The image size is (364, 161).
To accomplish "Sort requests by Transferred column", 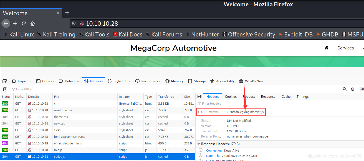I will (x=169, y=97).
